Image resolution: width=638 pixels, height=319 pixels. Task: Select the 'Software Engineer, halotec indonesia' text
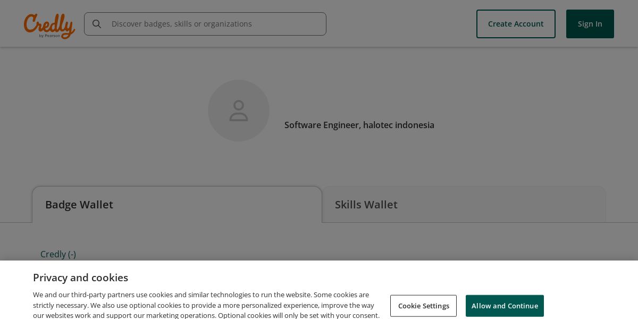pos(359,125)
